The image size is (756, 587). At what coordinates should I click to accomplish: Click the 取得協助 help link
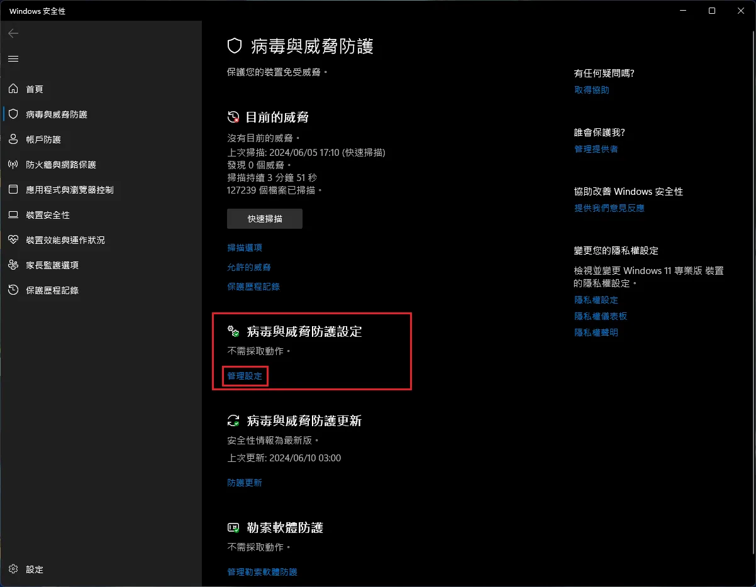pos(592,90)
